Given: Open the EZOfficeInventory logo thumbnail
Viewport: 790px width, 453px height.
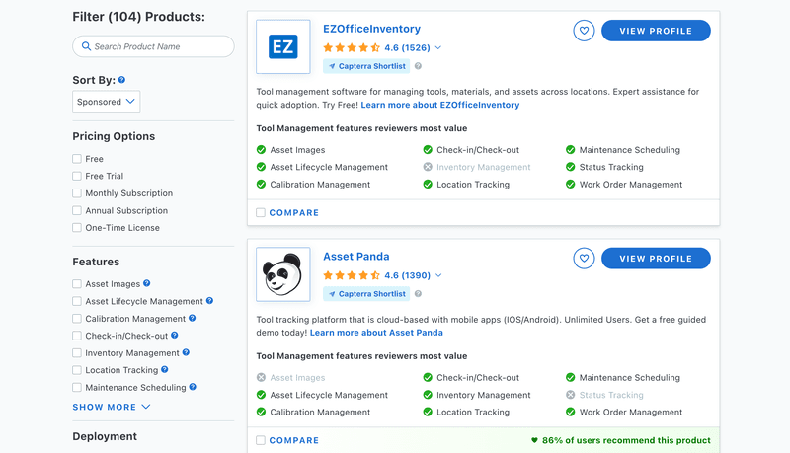Looking at the screenshot, I should pyautogui.click(x=283, y=46).
